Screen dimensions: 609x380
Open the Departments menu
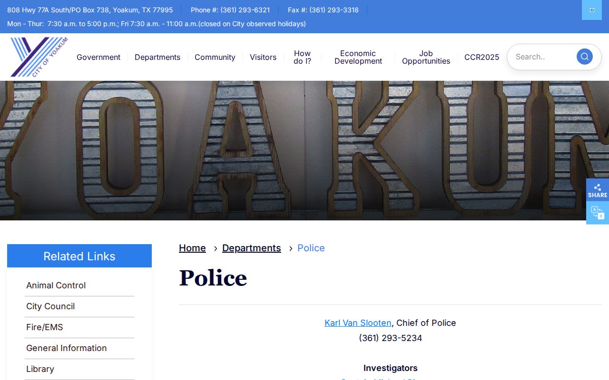(x=157, y=57)
